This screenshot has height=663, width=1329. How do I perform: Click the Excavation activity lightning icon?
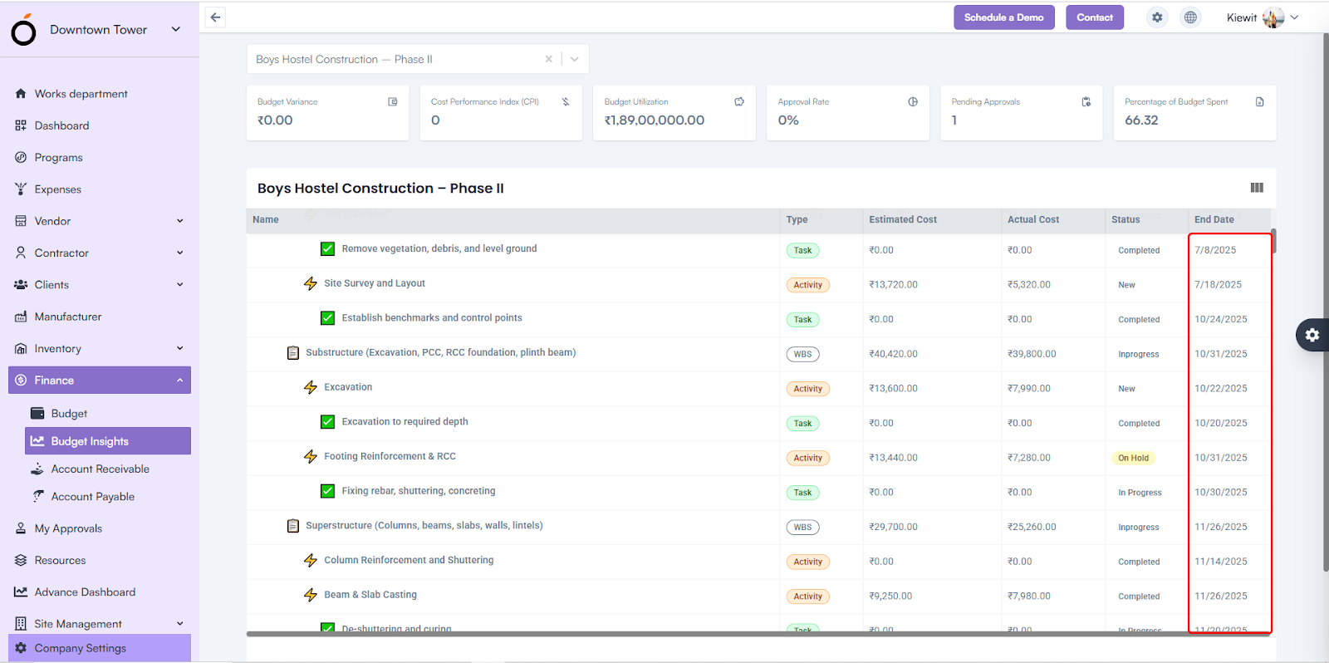[x=311, y=388]
